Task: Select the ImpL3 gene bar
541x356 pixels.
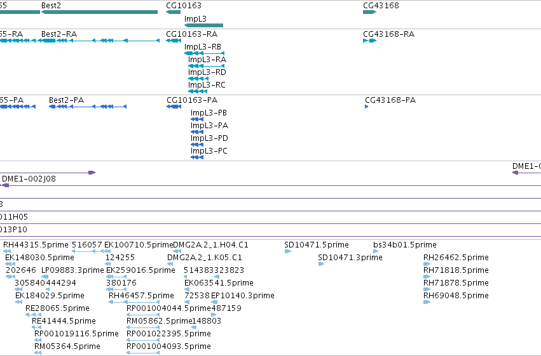Action: click(203, 25)
